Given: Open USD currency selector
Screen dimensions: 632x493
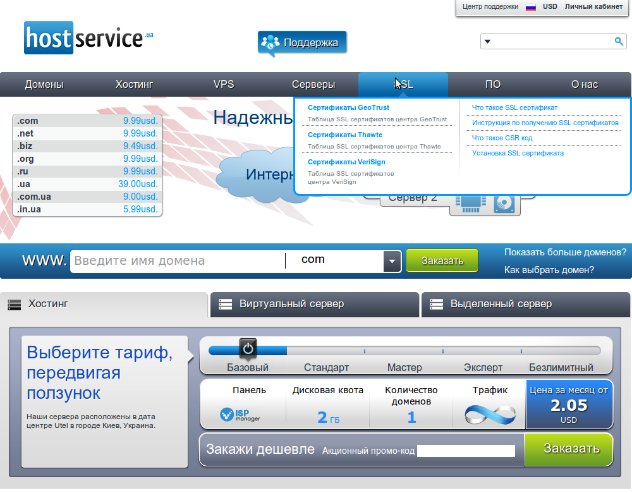Looking at the screenshot, I should click(550, 7).
